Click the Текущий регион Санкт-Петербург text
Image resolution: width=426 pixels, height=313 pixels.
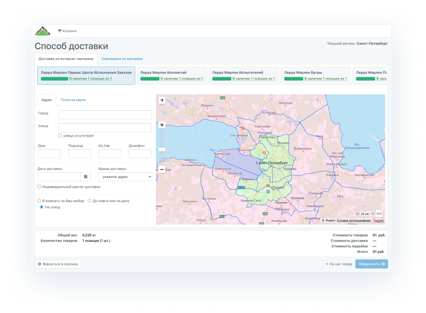tap(357, 43)
